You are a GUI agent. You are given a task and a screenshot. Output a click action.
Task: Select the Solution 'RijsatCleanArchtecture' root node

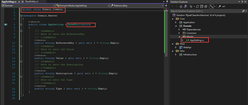point(199,15)
